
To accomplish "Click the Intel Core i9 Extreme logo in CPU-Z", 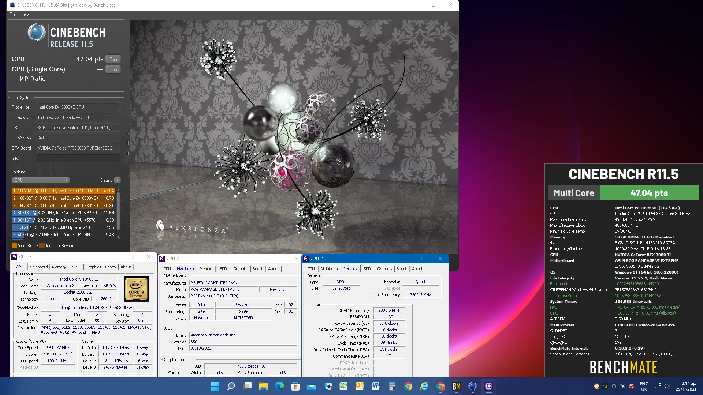I will 136,289.
